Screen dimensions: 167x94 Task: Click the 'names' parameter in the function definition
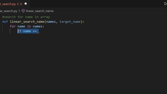pyautogui.click(x=51, y=22)
